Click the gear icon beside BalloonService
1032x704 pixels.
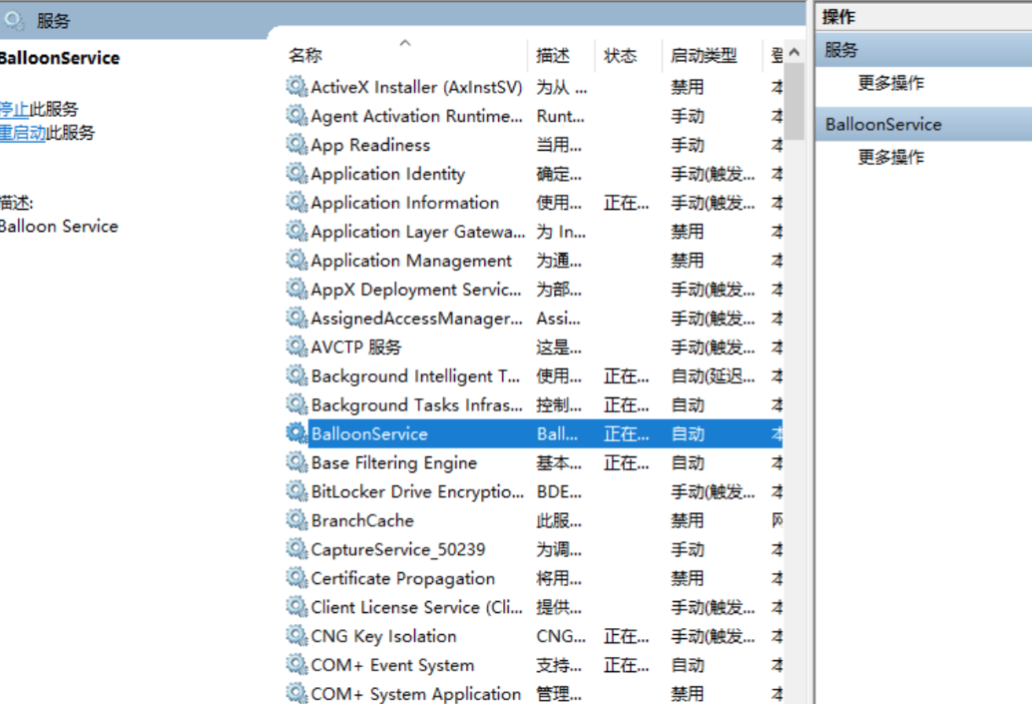[x=296, y=433]
